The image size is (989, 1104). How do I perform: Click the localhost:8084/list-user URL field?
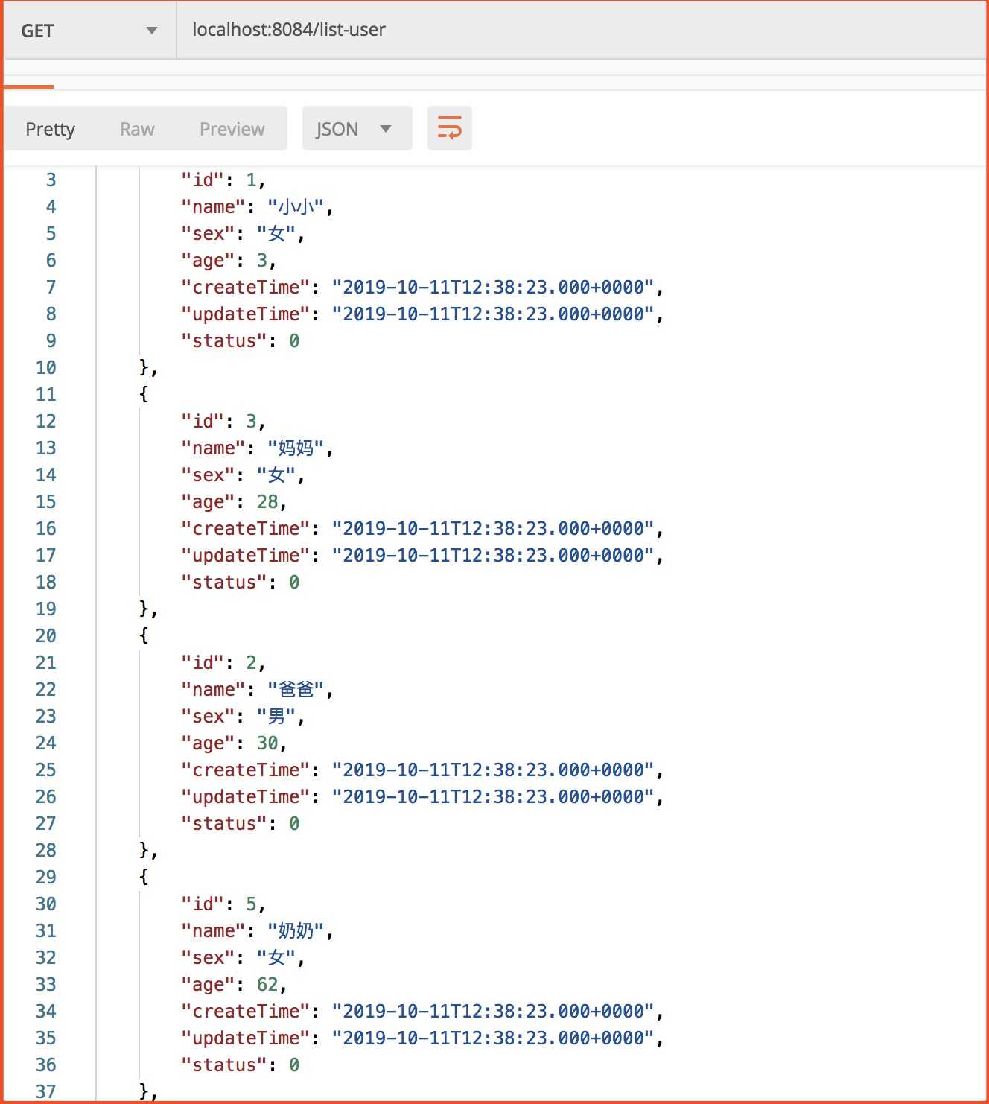coord(581,31)
